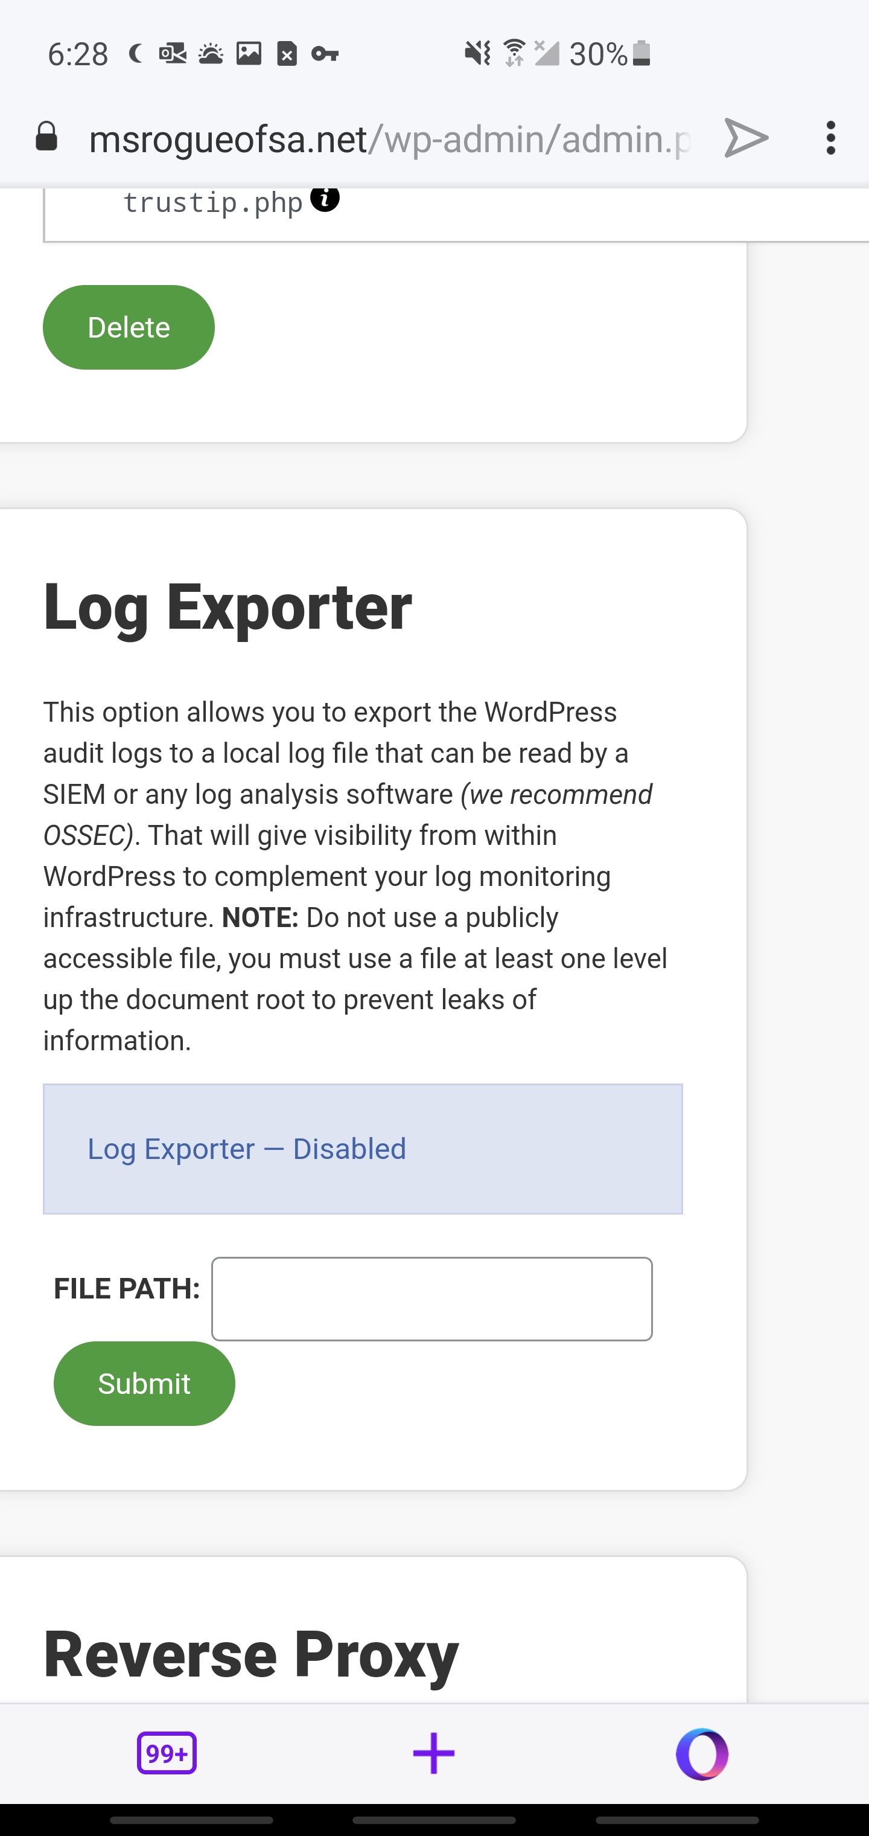This screenshot has width=869, height=1836.
Task: Tap the padlock site security icon
Action: tap(46, 137)
